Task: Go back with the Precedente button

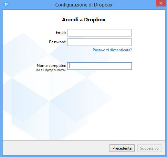Action: pyautogui.click(x=122, y=148)
